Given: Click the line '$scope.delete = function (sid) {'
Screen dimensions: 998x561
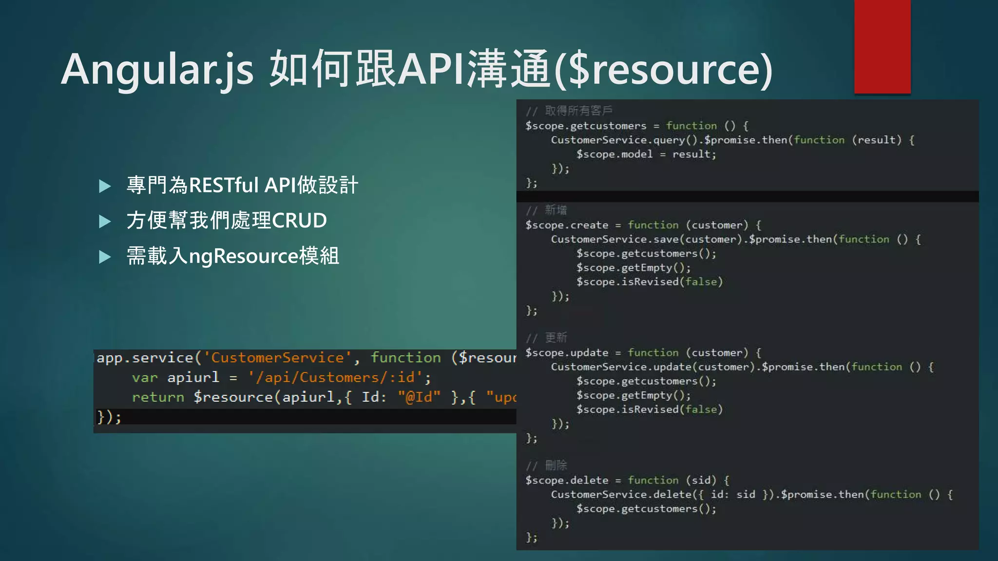Looking at the screenshot, I should [x=627, y=480].
